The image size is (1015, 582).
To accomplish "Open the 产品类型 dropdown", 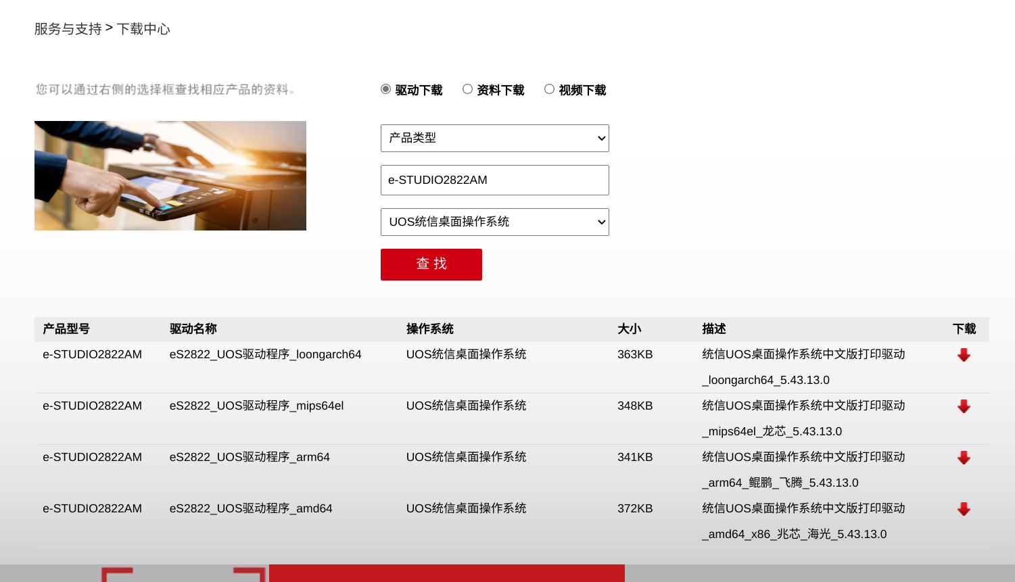I will [495, 138].
